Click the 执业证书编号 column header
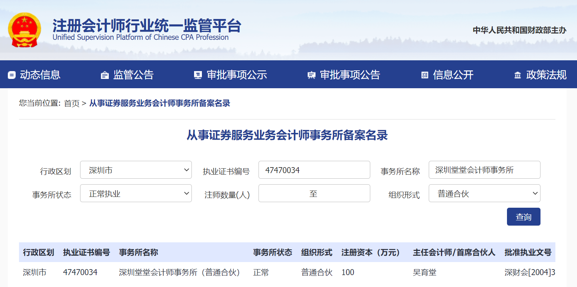This screenshot has width=577, height=287. click(x=86, y=252)
